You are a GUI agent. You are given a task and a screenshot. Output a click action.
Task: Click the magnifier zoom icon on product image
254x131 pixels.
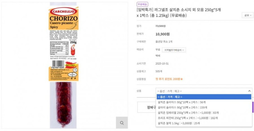(122, 123)
